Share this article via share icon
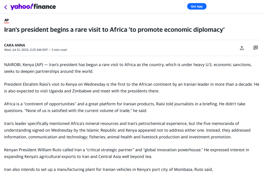This screenshot has height=175, width=264. [x=242, y=48]
